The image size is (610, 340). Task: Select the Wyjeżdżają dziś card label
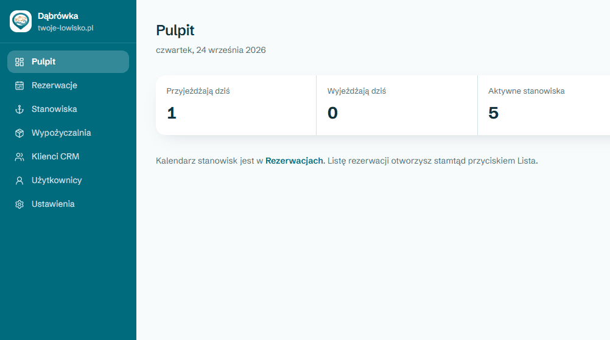357,91
